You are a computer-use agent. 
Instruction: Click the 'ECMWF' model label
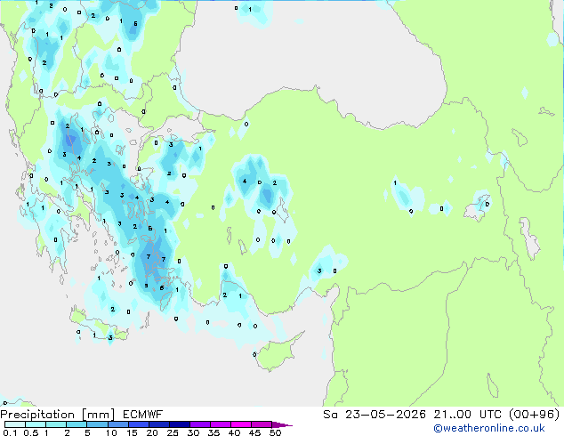143,415
